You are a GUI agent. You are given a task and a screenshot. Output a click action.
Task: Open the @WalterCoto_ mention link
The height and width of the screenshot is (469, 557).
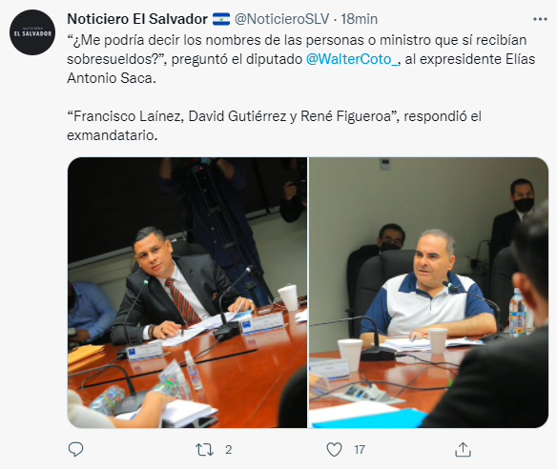click(353, 59)
